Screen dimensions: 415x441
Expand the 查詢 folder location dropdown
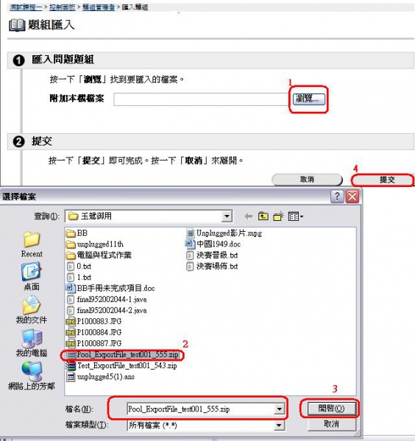(x=227, y=216)
